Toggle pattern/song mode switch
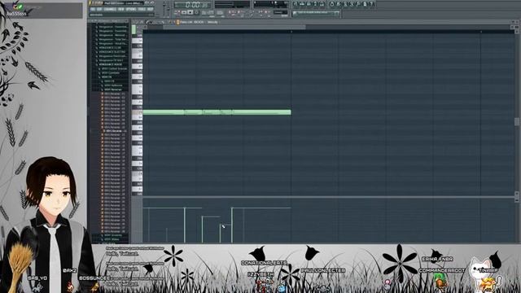The width and height of the screenshot is (521, 293). click(177, 12)
